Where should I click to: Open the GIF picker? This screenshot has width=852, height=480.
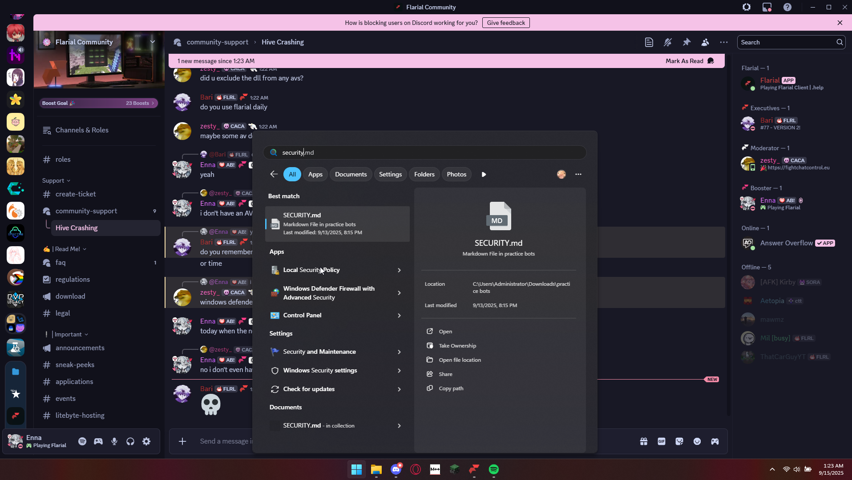tap(662, 441)
